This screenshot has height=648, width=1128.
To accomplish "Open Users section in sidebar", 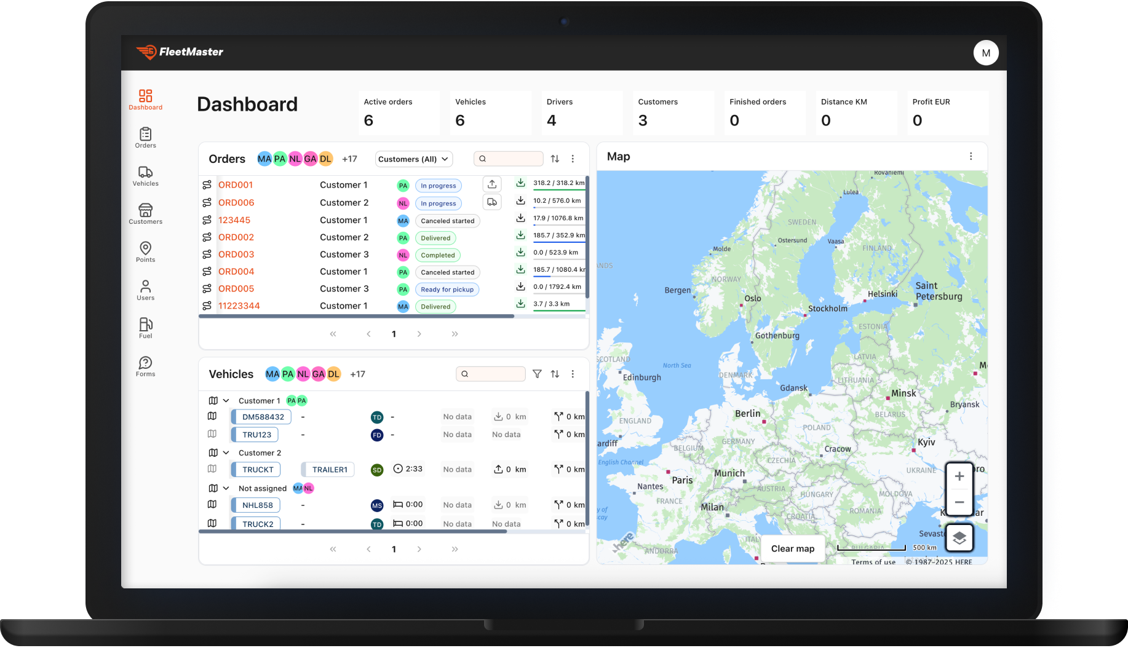I will click(x=145, y=290).
